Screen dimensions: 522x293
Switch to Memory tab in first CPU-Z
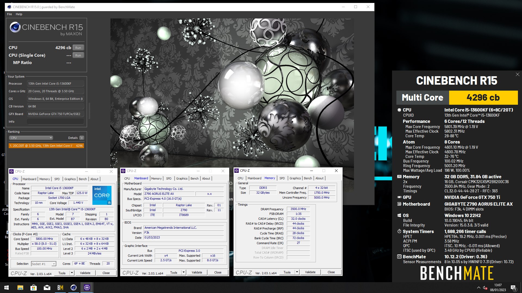(x=45, y=179)
